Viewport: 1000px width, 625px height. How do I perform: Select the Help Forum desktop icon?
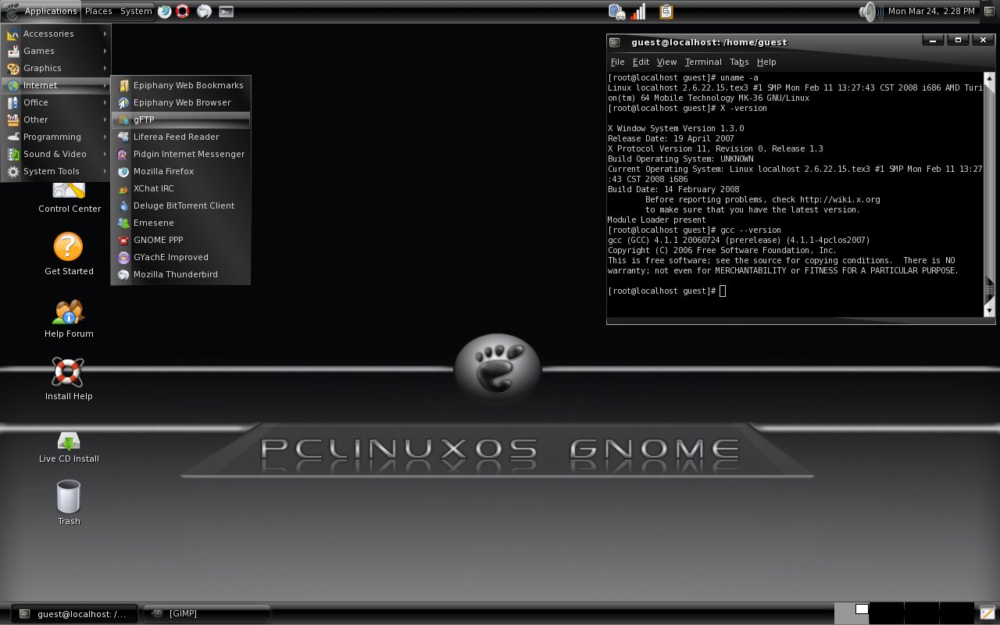coord(69,317)
